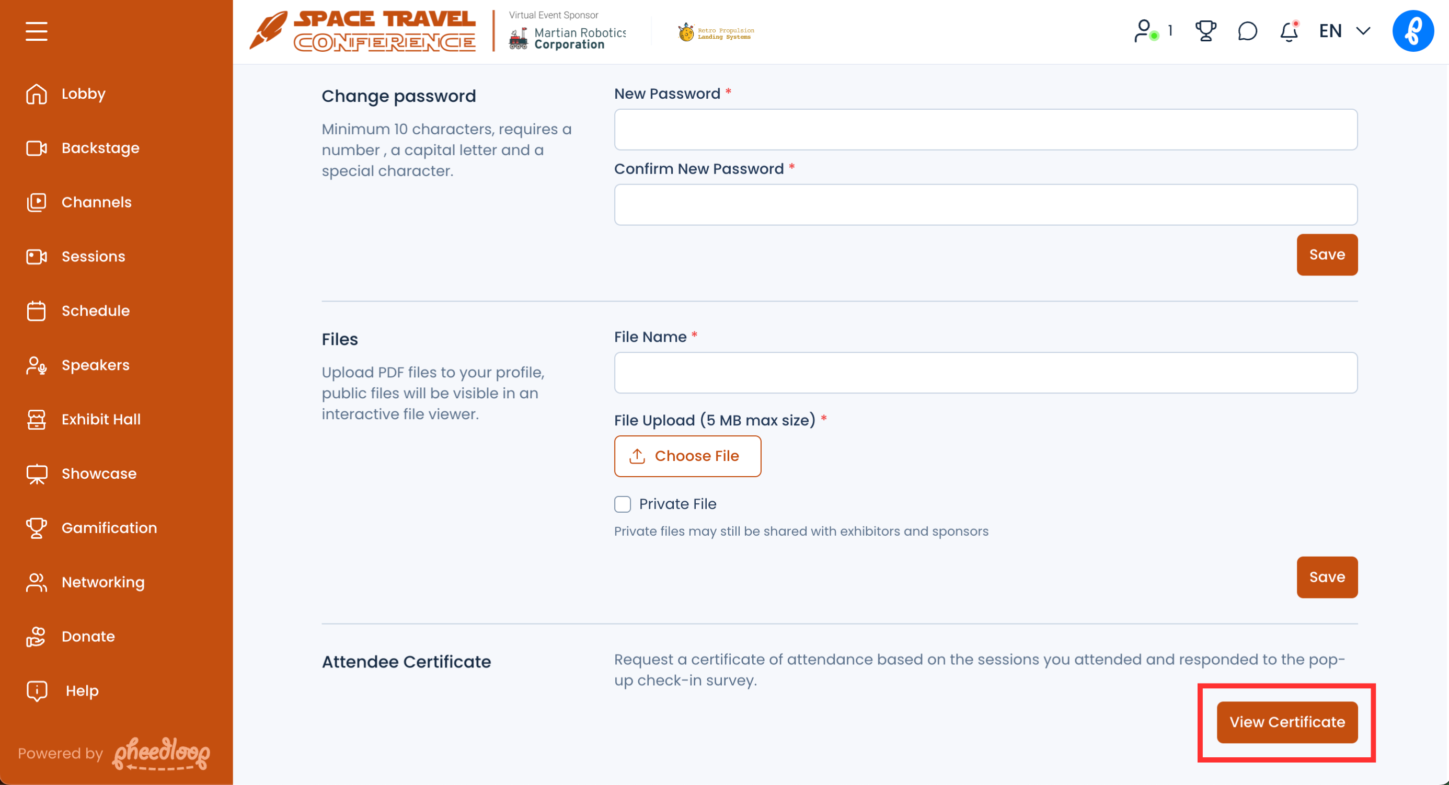Click the Space Travel Conference logo
The width and height of the screenshot is (1449, 785).
coord(363,31)
